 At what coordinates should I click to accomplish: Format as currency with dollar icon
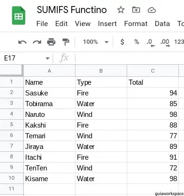pyautogui.click(x=123, y=42)
